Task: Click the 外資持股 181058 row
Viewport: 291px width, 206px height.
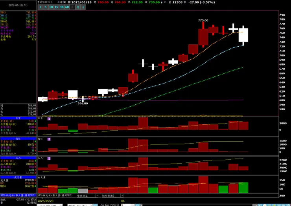Action: [x=18, y=124]
